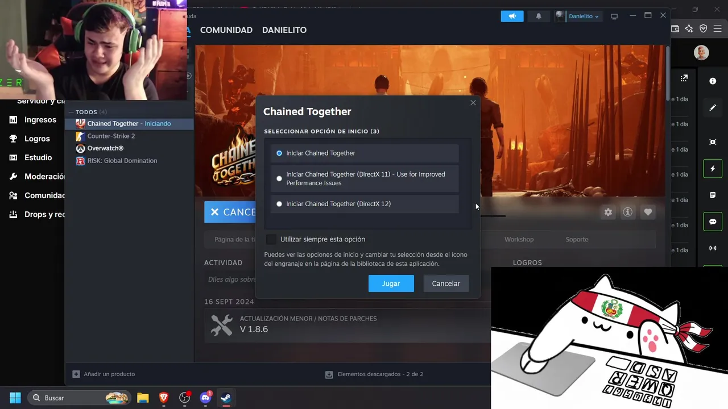Open the Steam announcements megaphone button
Image resolution: width=728 pixels, height=409 pixels.
pyautogui.click(x=512, y=16)
